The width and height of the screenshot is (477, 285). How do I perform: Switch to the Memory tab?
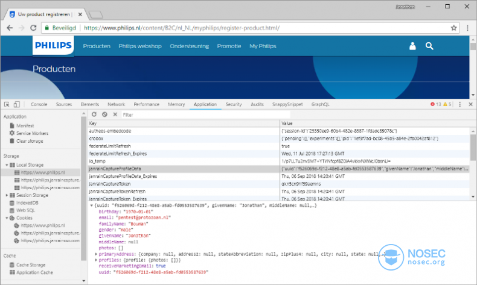(176, 104)
